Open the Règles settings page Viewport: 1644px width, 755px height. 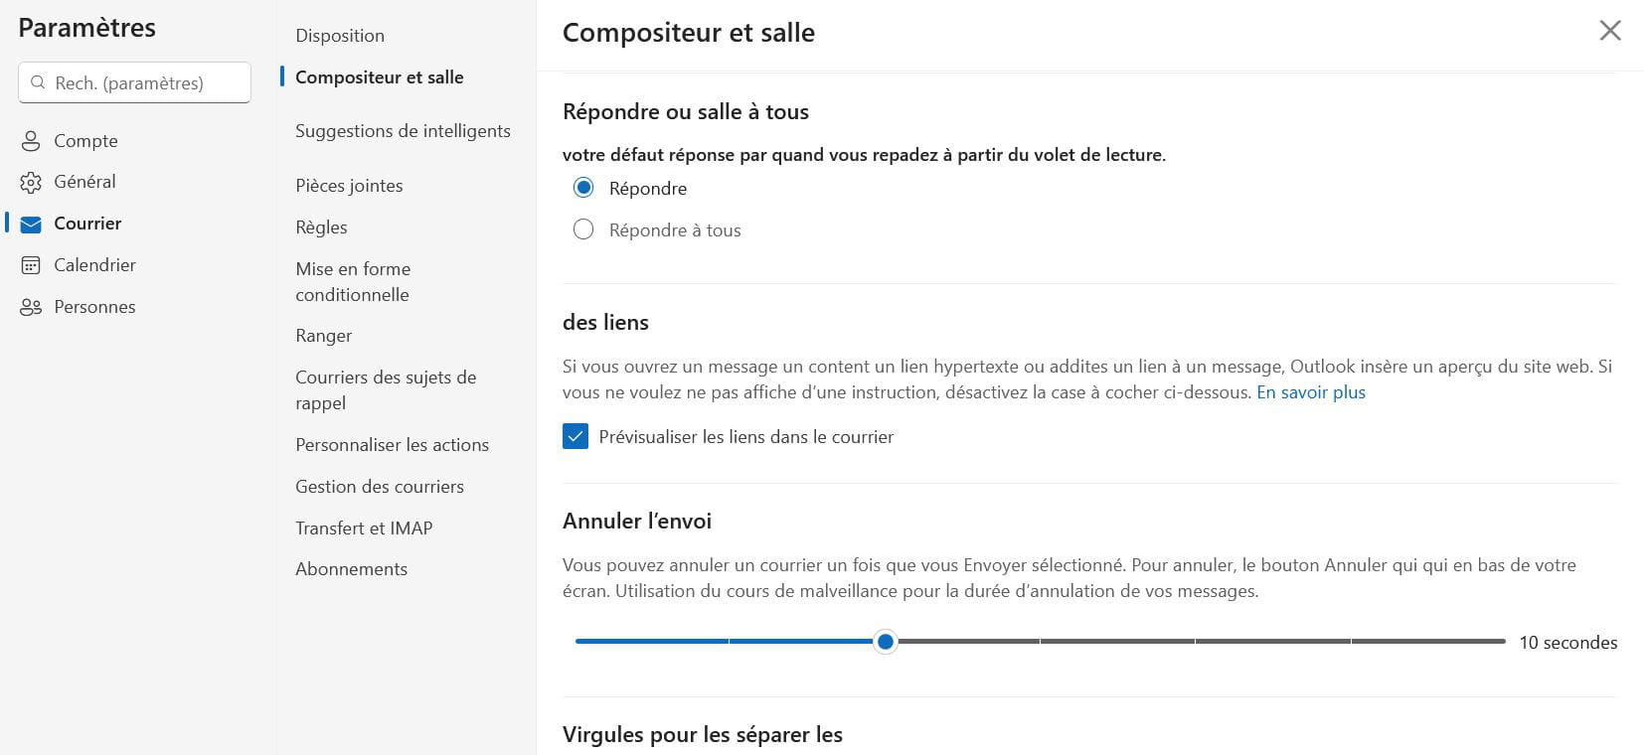click(x=321, y=227)
